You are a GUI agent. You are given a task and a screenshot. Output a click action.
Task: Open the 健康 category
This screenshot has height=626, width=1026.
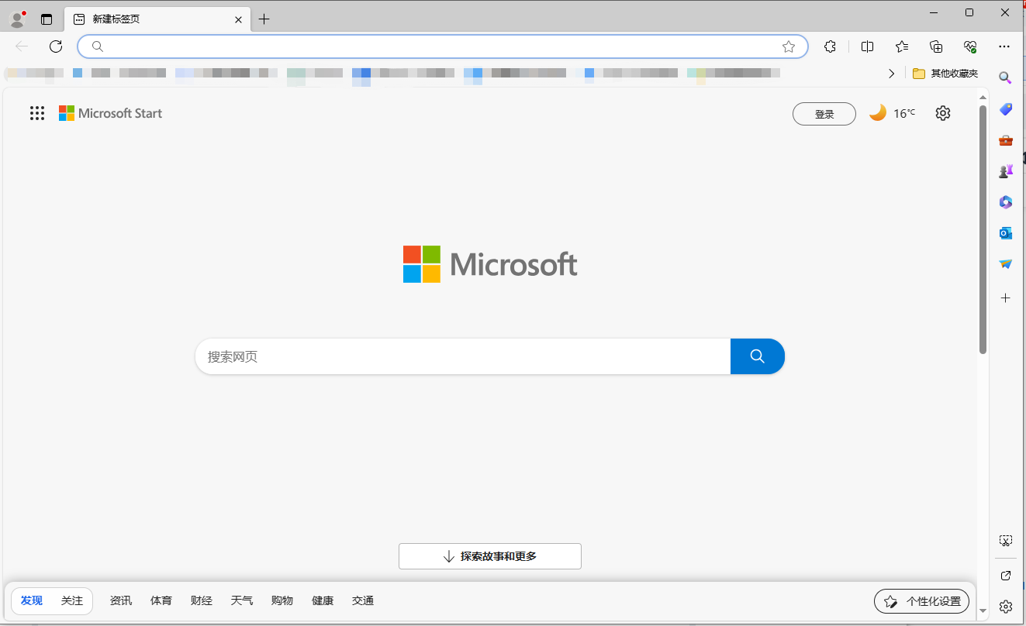[x=323, y=600]
